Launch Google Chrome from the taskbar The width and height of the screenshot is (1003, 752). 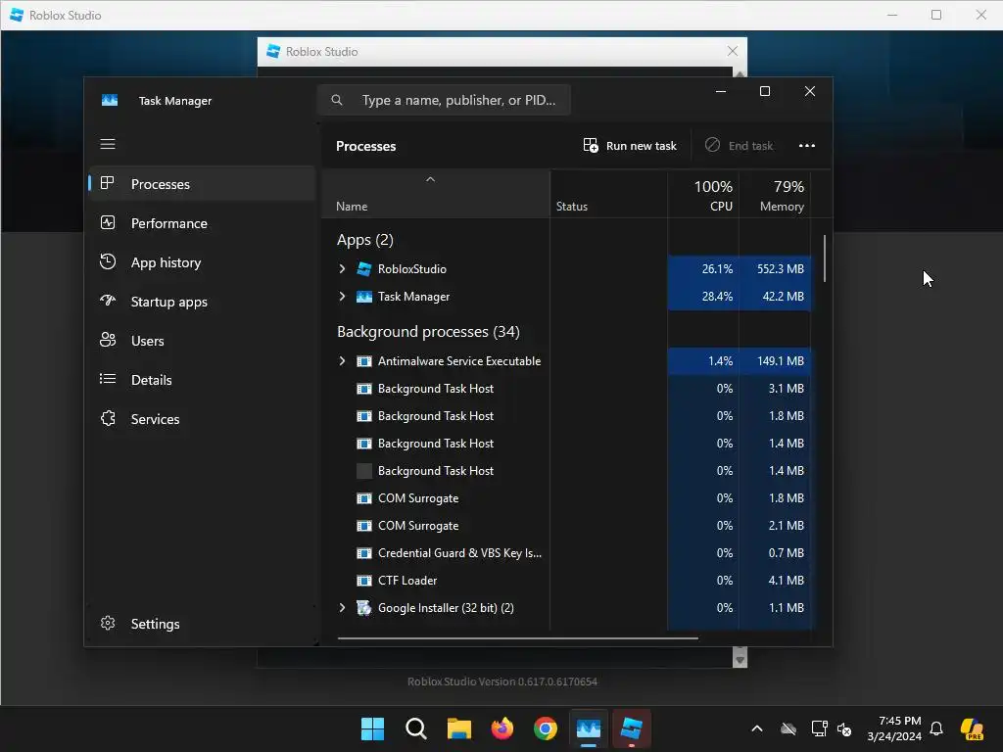(x=545, y=728)
